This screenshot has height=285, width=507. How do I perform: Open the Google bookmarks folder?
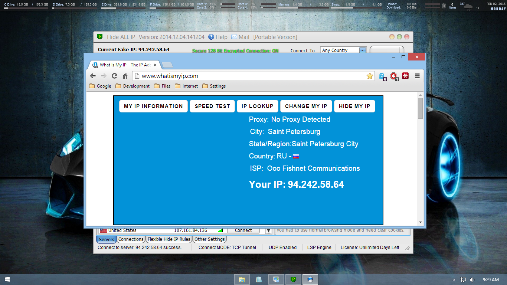click(100, 86)
